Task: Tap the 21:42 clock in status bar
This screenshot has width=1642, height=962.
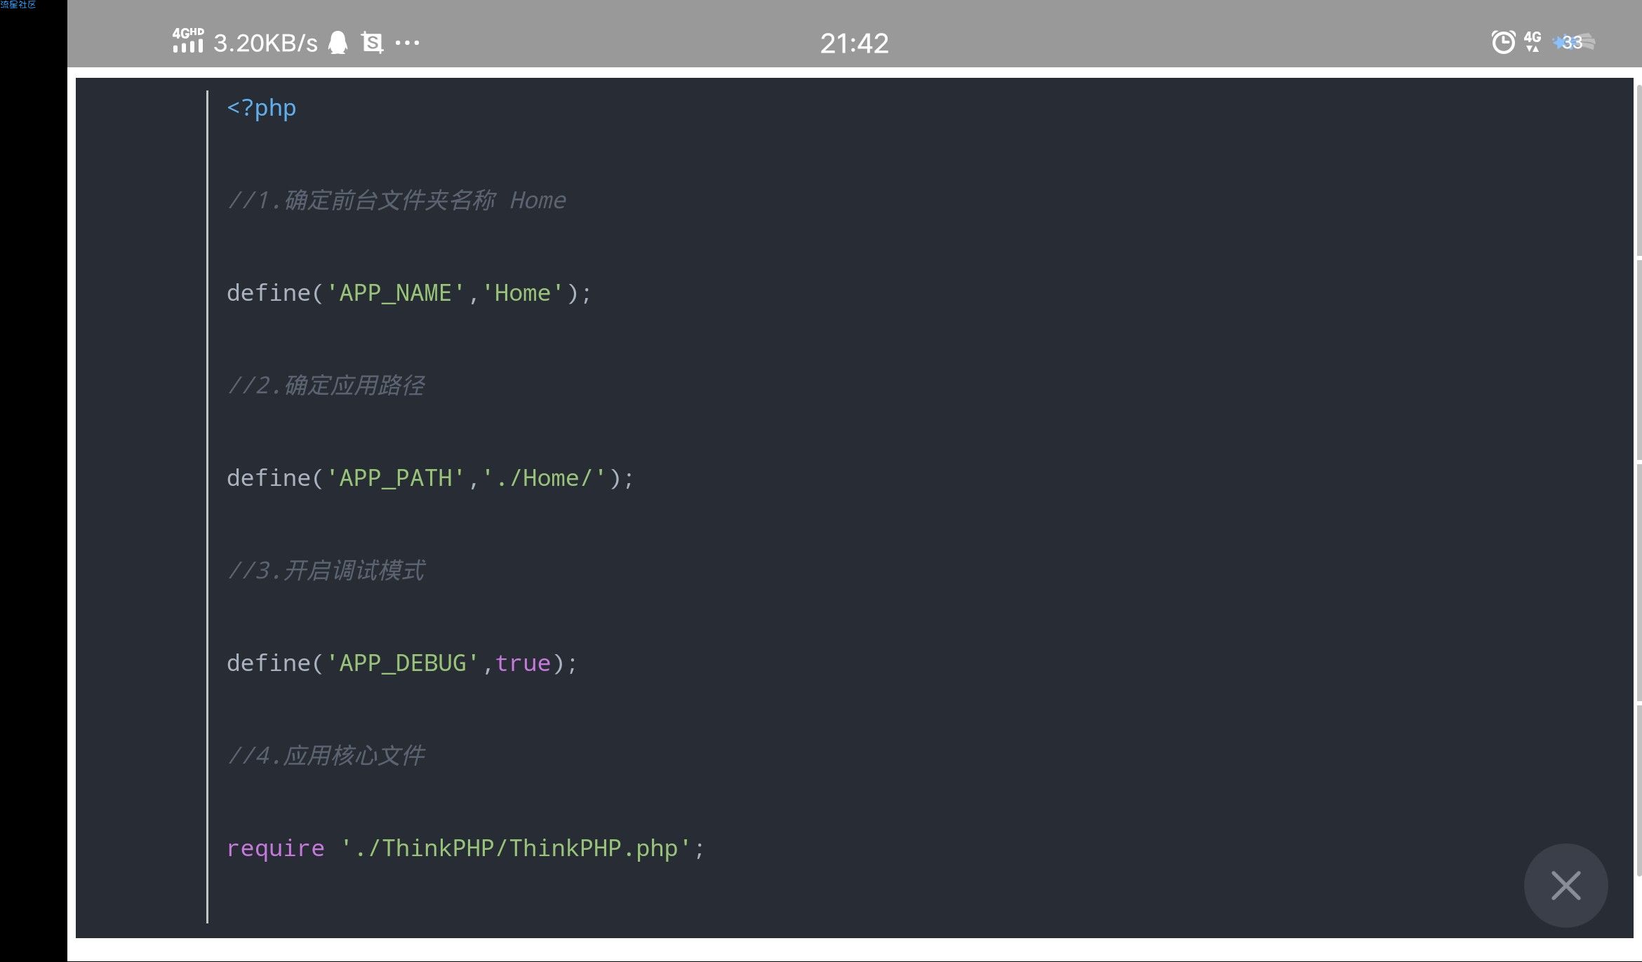Action: [854, 43]
